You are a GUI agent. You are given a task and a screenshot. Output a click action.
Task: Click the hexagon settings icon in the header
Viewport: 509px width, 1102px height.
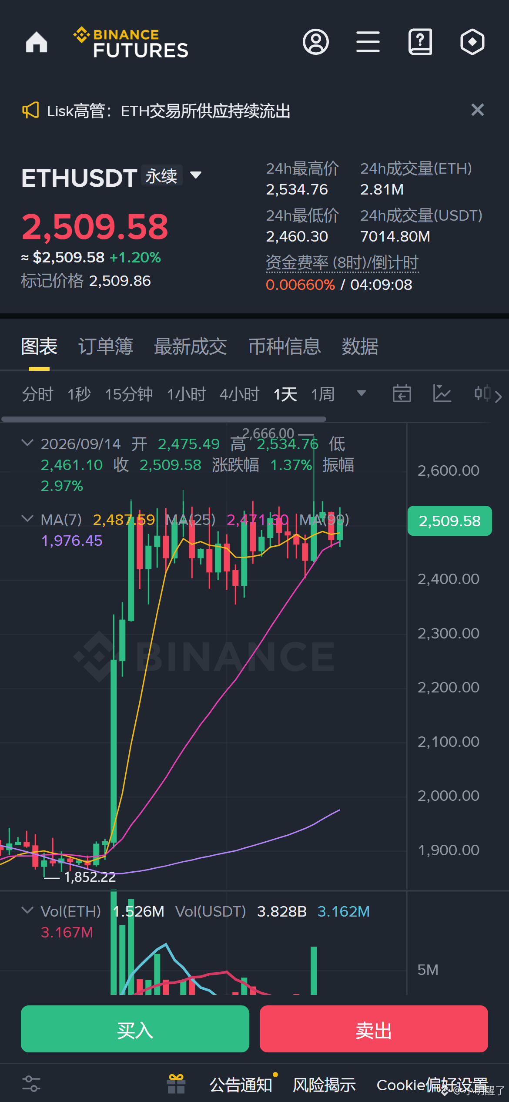[472, 42]
